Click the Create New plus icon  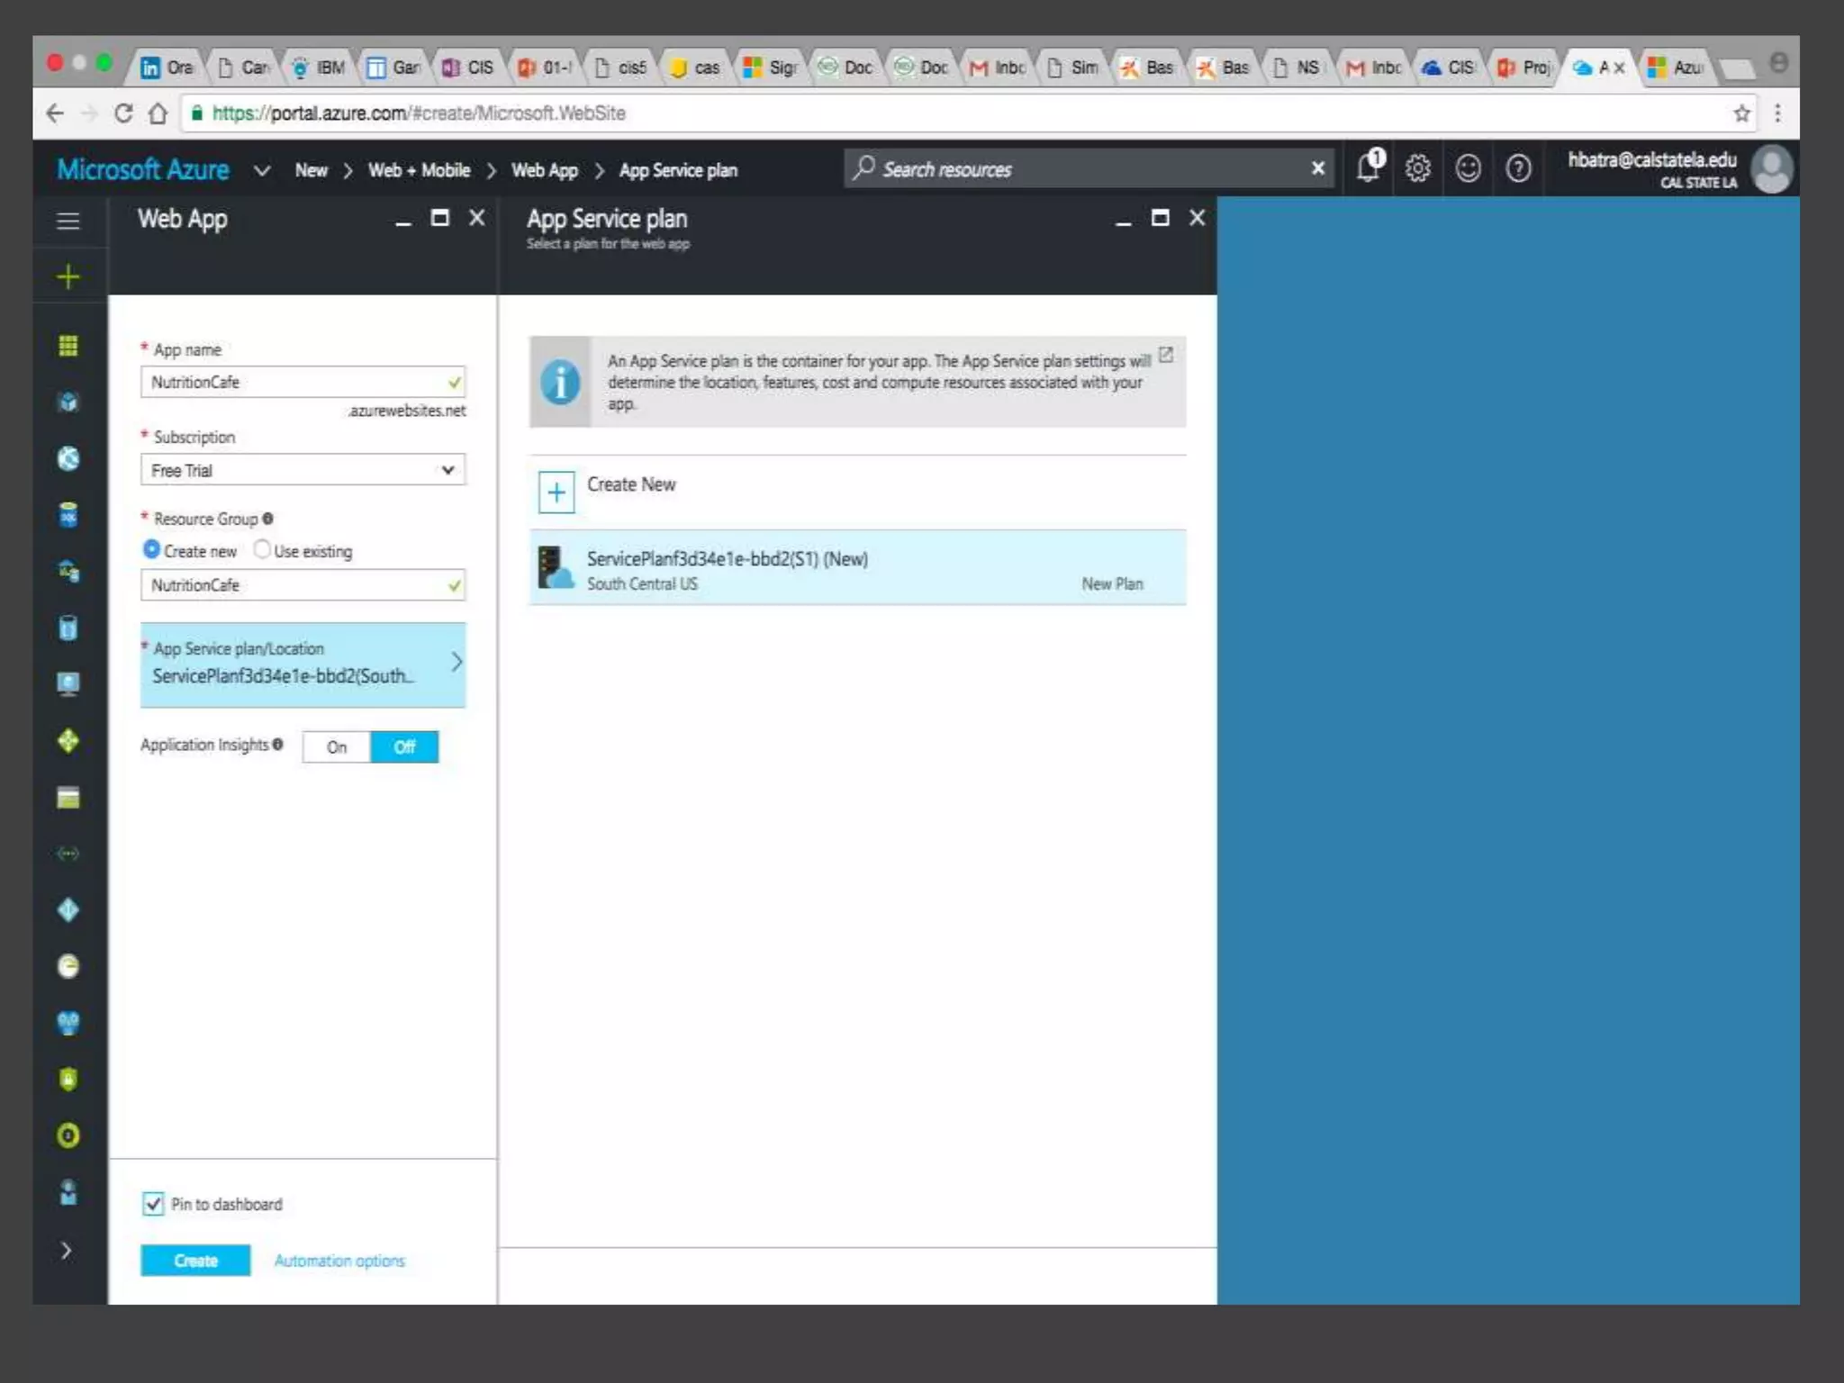pyautogui.click(x=556, y=493)
